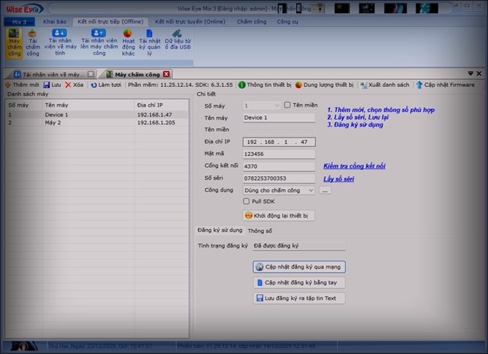Enable the Pull SDK checkbox
Image resolution: width=488 pixels, height=354 pixels.
[247, 201]
